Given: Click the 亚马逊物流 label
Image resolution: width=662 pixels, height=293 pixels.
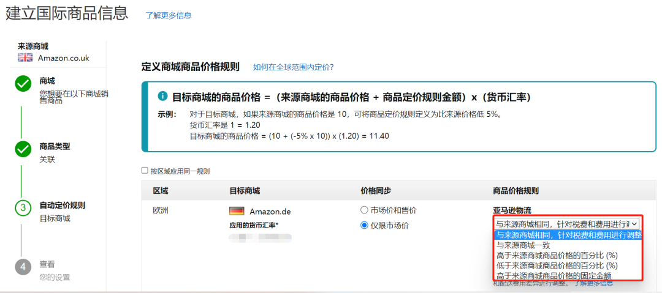Looking at the screenshot, I should [x=512, y=210].
